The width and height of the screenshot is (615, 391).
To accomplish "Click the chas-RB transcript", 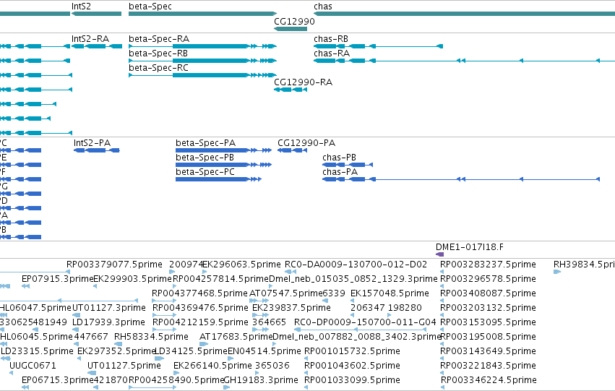I will click(379, 46).
